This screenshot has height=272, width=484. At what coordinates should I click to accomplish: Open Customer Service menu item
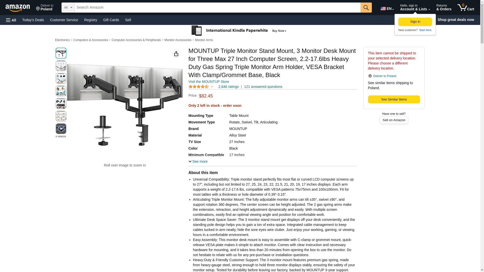64,20
